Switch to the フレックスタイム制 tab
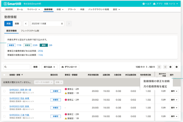The width and height of the screenshot is (183, 122). 30,31
